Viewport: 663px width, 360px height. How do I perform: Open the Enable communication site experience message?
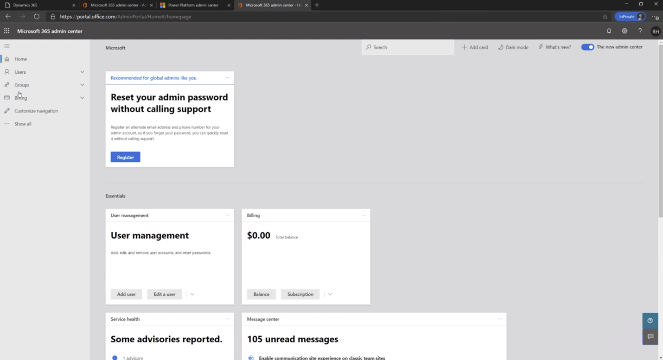pos(322,358)
